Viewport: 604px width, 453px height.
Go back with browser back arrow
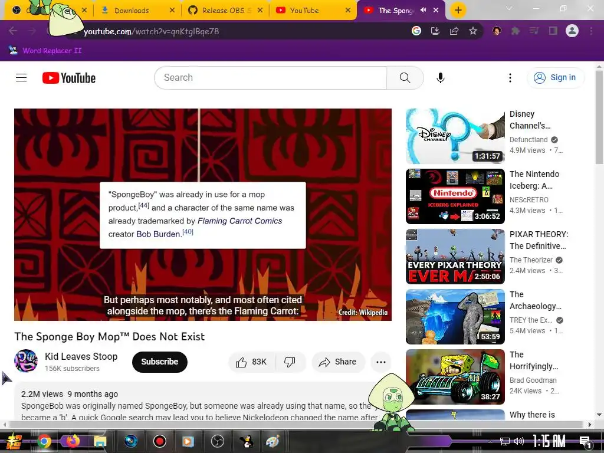click(13, 31)
